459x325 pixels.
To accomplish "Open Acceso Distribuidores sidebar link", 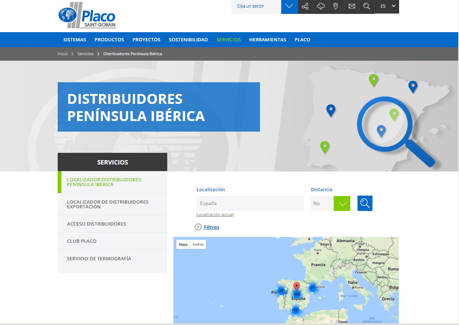I will 112,224.
